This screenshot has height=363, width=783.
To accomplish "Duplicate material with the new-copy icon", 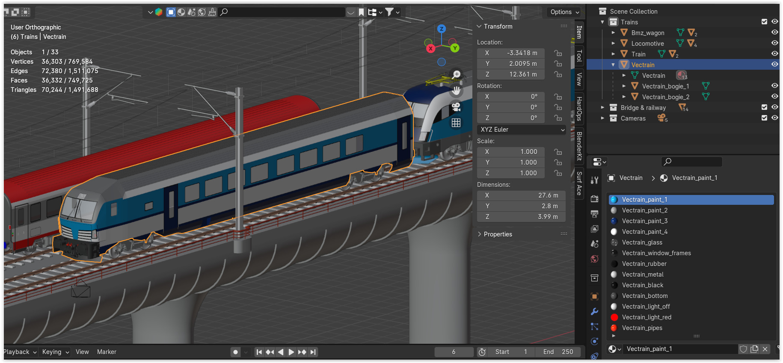I will (x=754, y=349).
